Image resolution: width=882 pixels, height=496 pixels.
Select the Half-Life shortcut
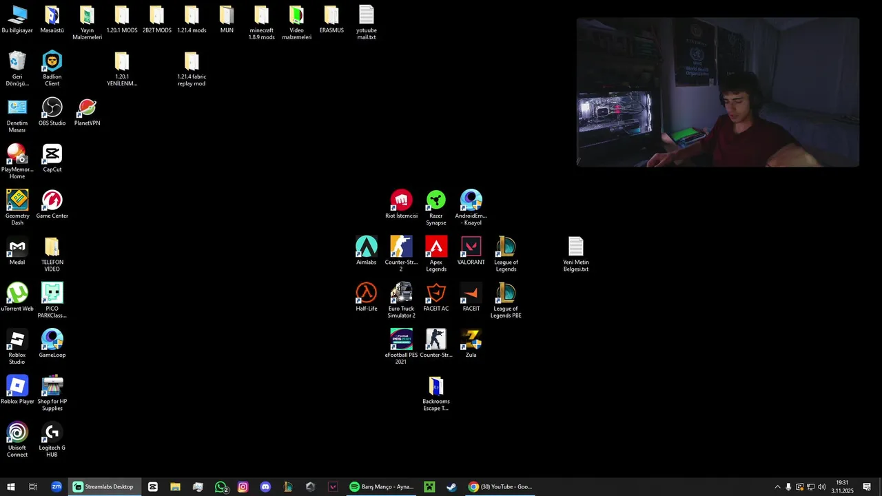coord(367,297)
